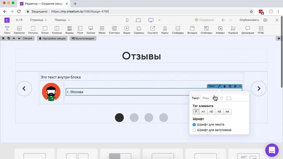Choose the Слайдеры tool
283x159 pixels.
(x=178, y=30)
